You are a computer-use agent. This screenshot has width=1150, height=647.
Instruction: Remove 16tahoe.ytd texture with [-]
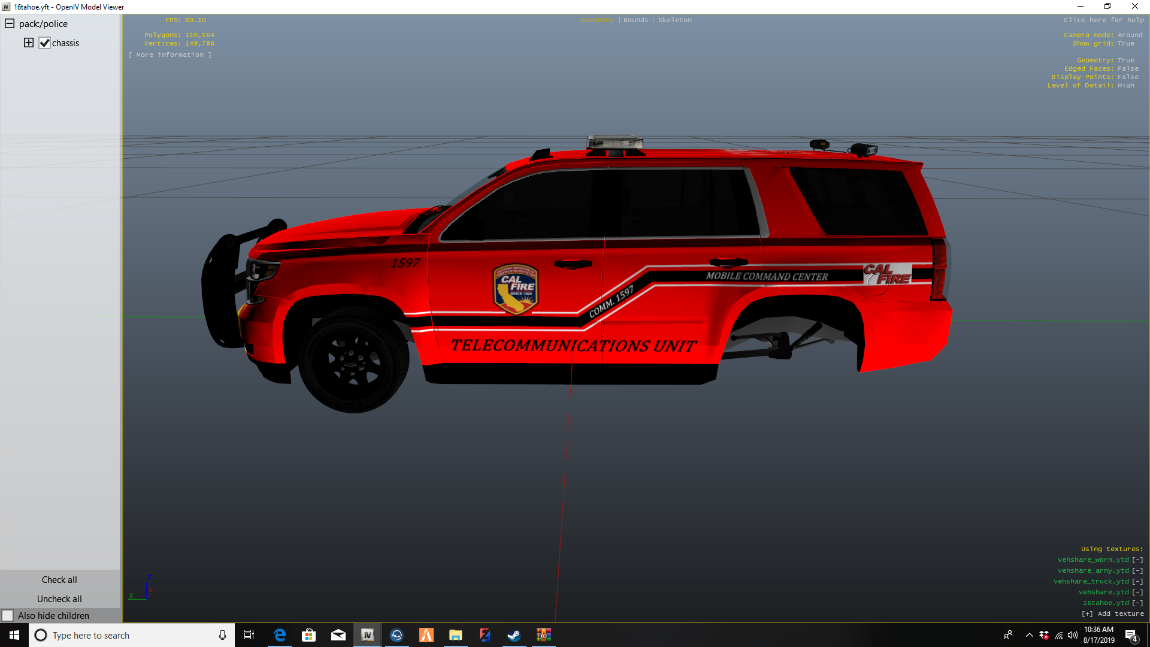pos(1137,603)
